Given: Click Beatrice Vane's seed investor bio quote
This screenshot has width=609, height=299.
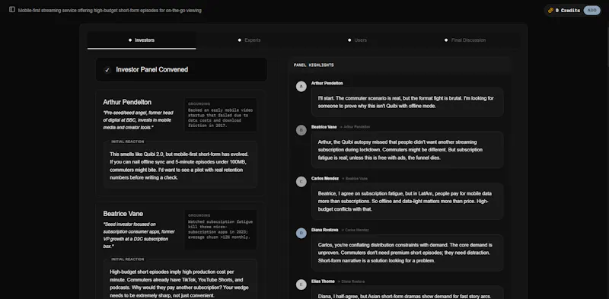Looking at the screenshot, I should pos(139,235).
